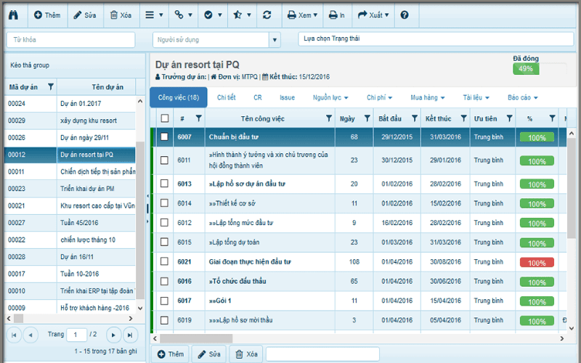Image resolution: width=581 pixels, height=363 pixels.
Task: Expand the Mua hàng tab dropdown
Action: [427, 97]
